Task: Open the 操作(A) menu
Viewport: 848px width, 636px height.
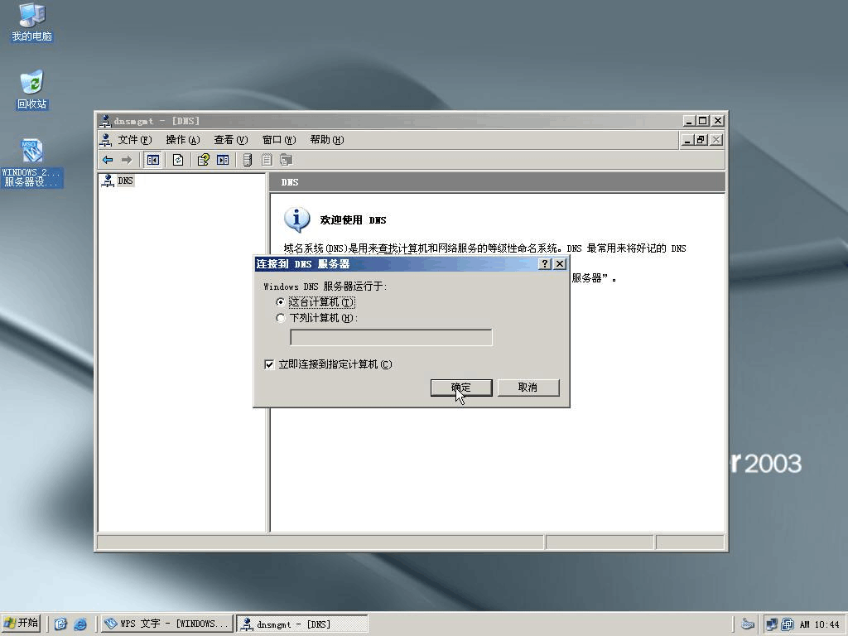Action: [182, 140]
